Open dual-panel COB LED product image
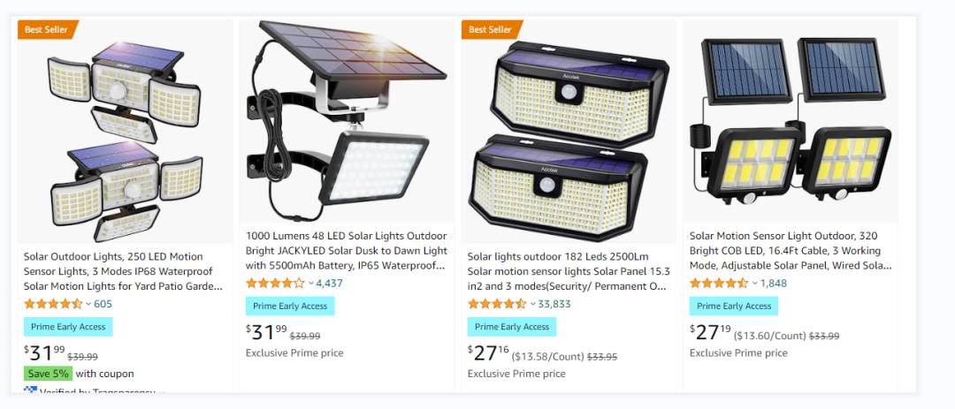This screenshot has height=409, width=955. click(x=791, y=120)
